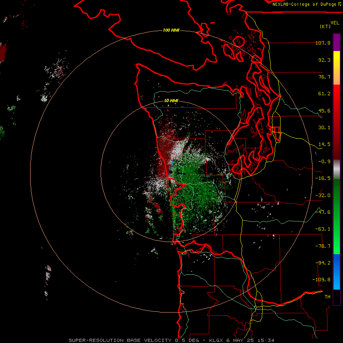This screenshot has width=343, height=343.
Task: Click the -109.8 legend value
Action: 321,280
